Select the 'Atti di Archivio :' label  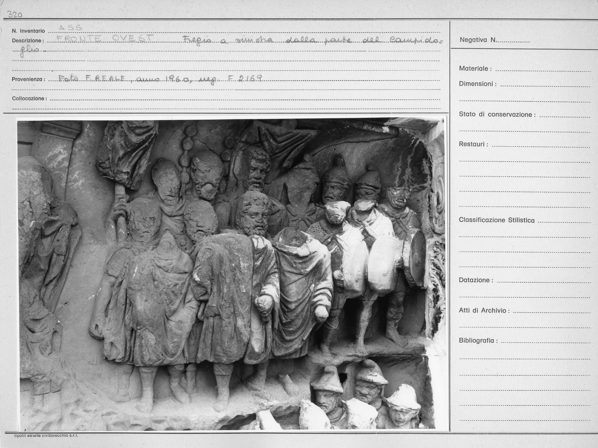[485, 310]
